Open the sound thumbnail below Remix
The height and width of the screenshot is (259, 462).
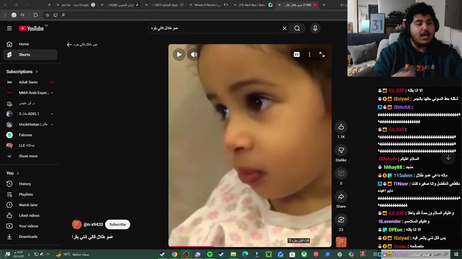click(341, 242)
